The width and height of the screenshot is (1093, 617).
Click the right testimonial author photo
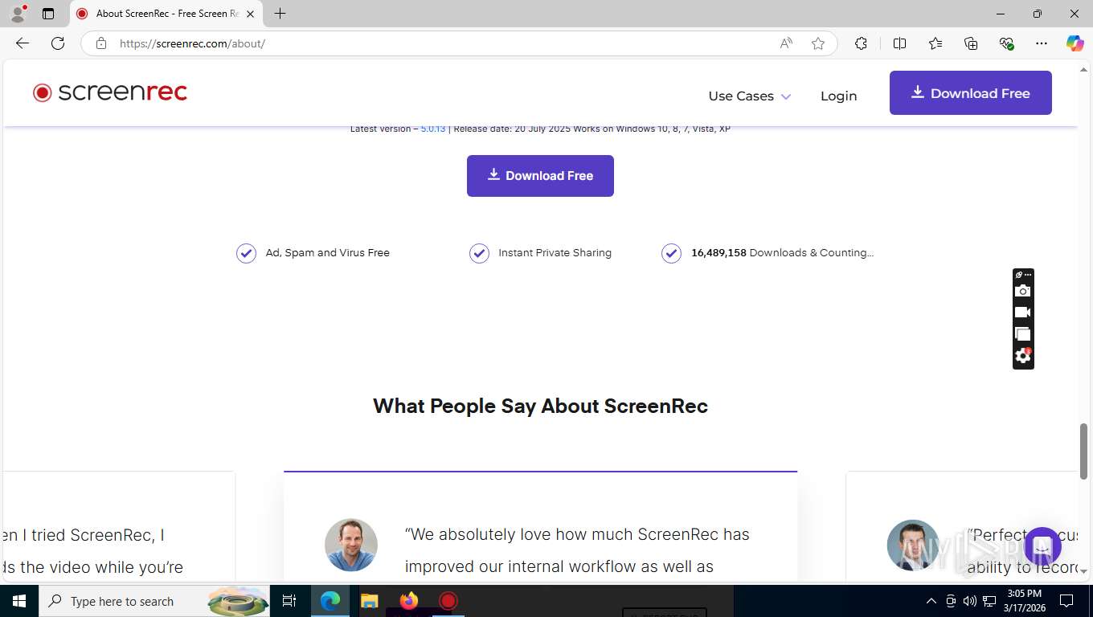pos(913,545)
